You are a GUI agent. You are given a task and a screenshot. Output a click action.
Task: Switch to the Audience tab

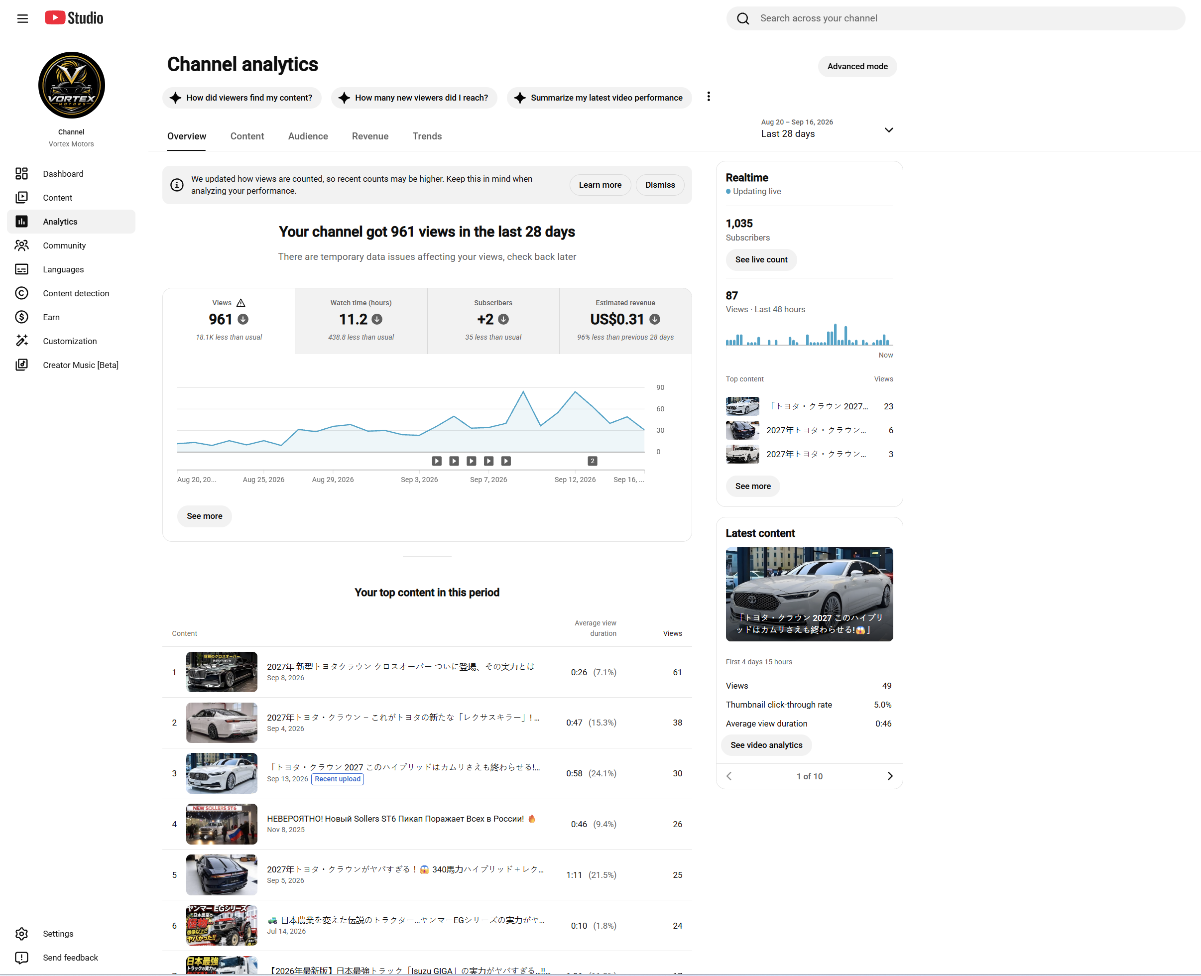coord(308,136)
